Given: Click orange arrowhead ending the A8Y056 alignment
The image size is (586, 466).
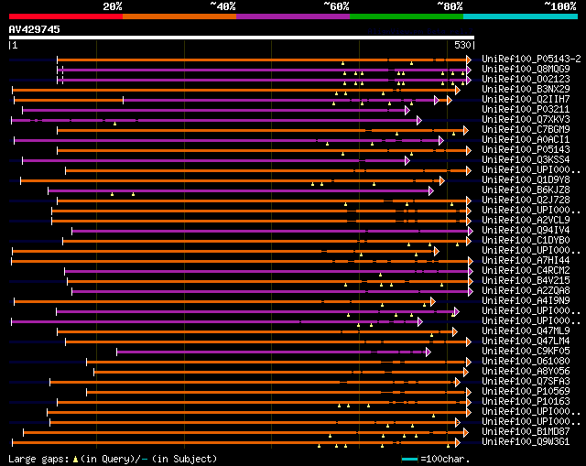Looking at the screenshot, I should (x=466, y=373).
